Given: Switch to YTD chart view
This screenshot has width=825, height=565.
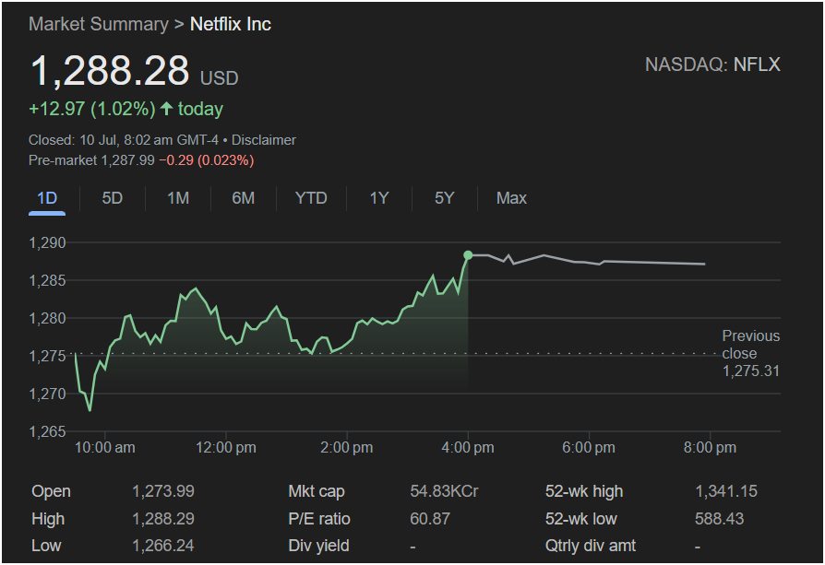Looking at the screenshot, I should 311,198.
